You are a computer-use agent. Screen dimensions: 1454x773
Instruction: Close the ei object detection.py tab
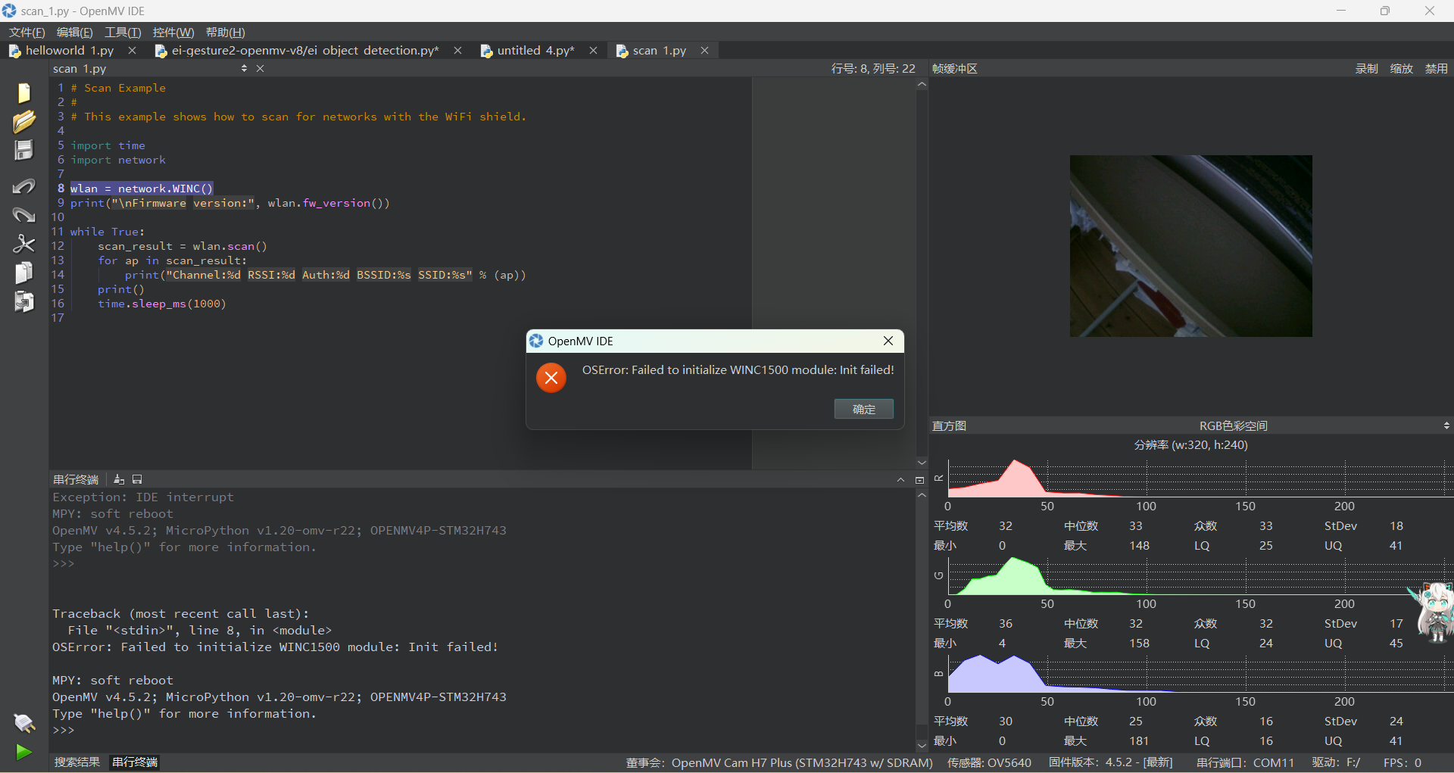click(x=457, y=51)
